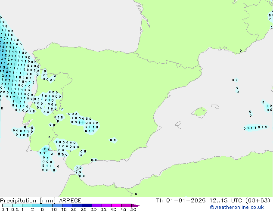
Task: Open the weatheronline.co.uk copyright link
Action: pyautogui.click(x=237, y=207)
